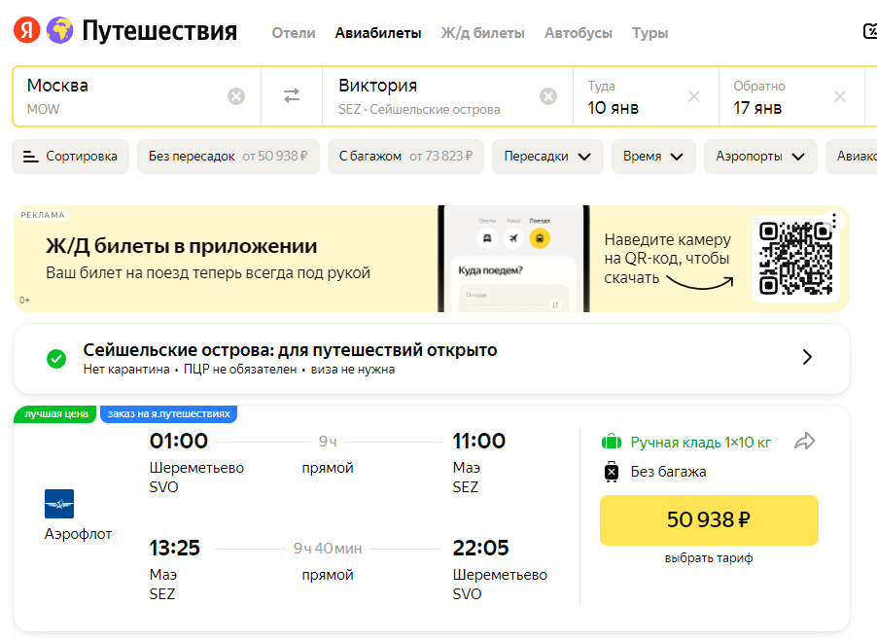The image size is (877, 641).
Task: Swap the departure and destination cities
Action: [292, 95]
